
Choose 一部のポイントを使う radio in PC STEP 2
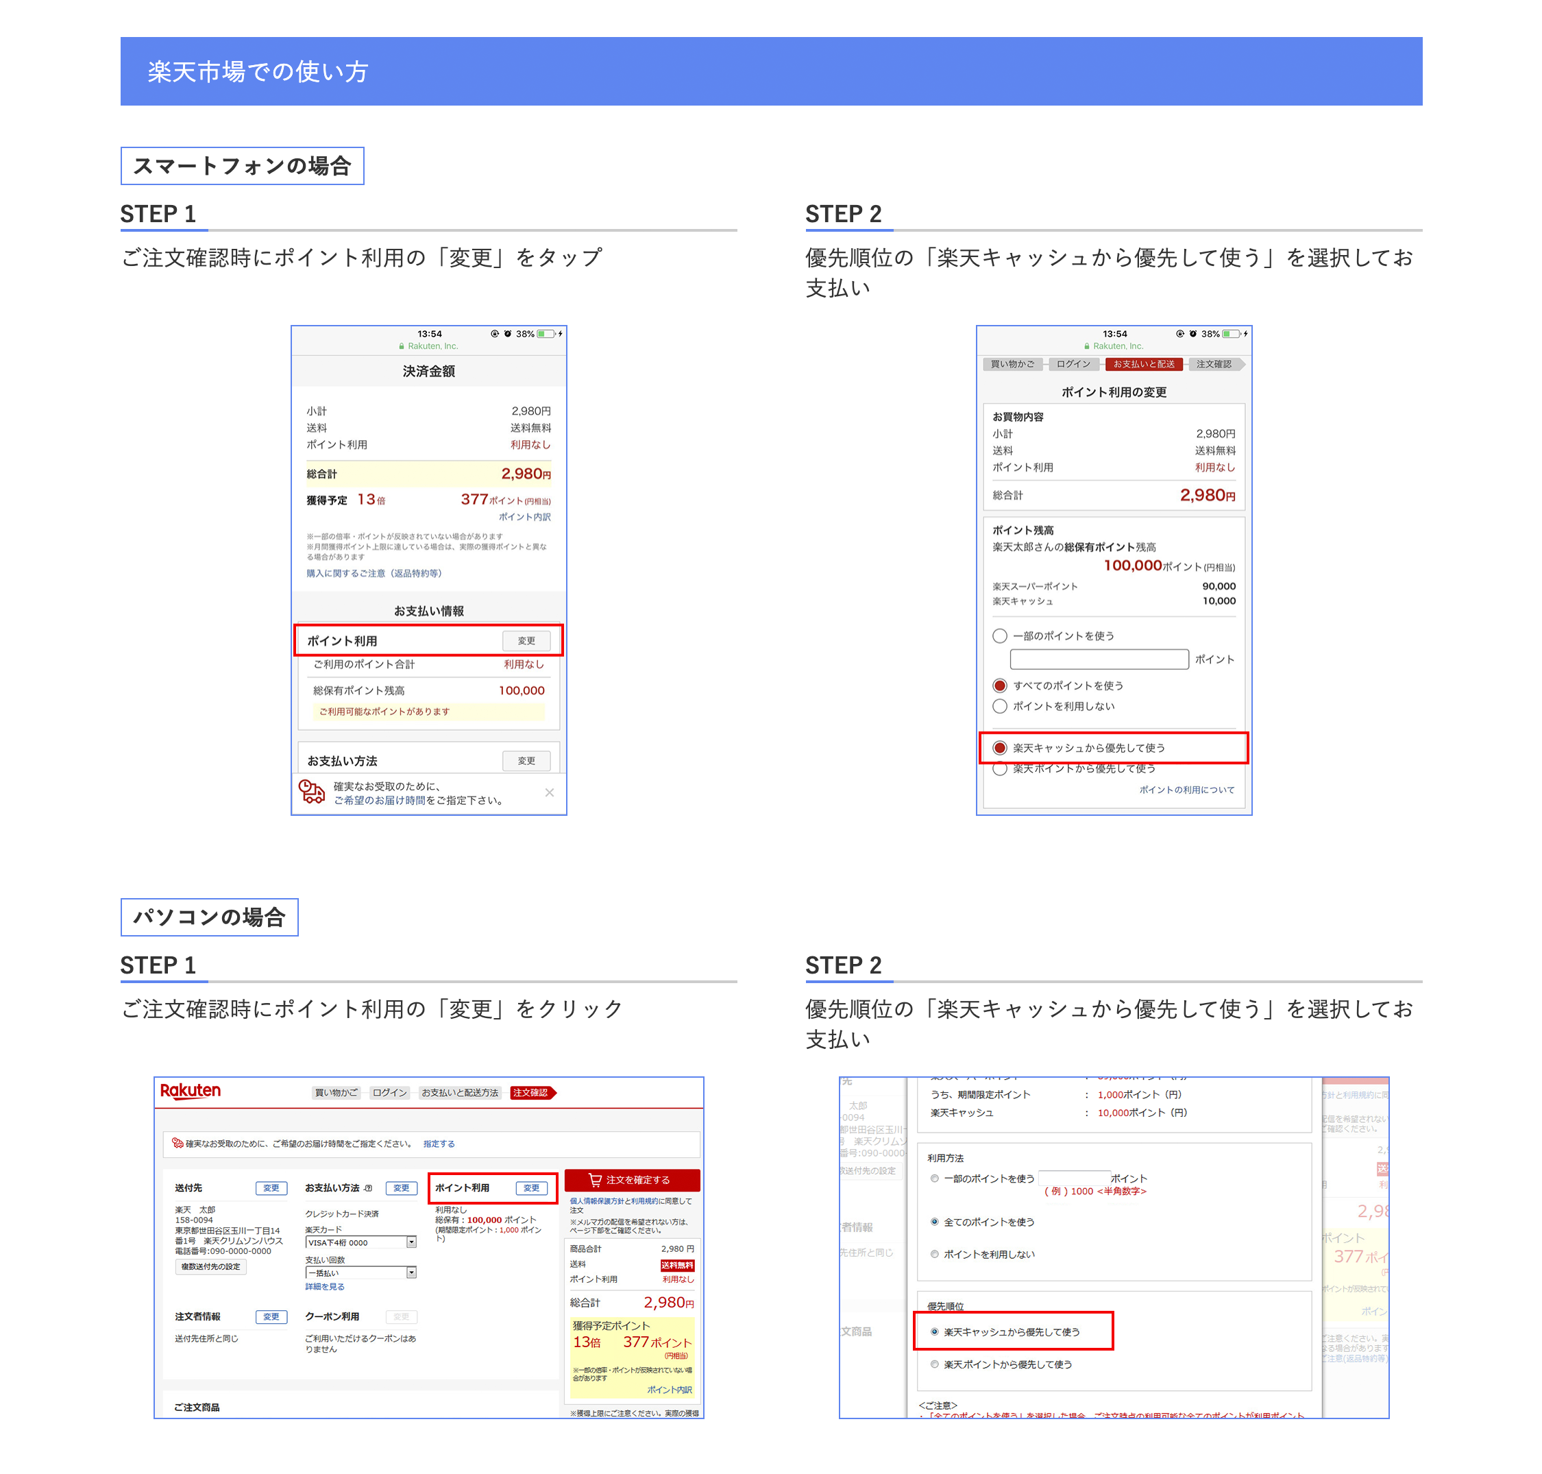point(934,1179)
